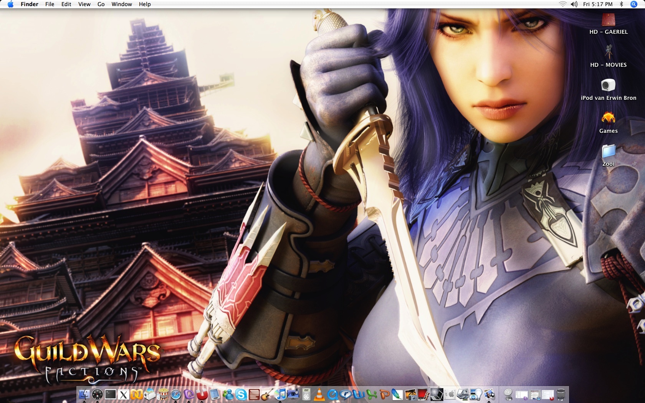Open the Trash in the Dock
This screenshot has width=645, height=403.
[561, 394]
